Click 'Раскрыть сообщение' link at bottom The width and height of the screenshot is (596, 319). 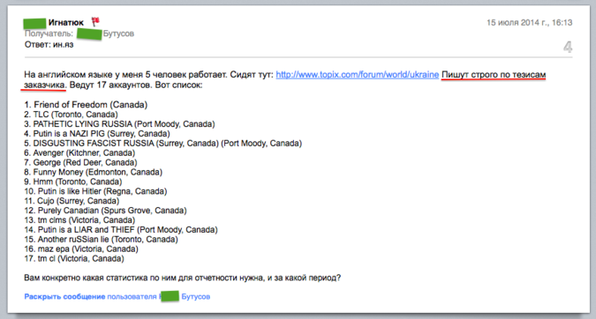click(64, 297)
